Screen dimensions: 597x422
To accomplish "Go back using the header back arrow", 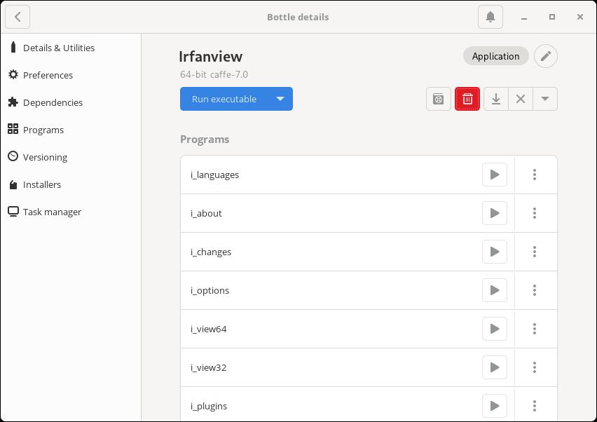I will pyautogui.click(x=18, y=17).
